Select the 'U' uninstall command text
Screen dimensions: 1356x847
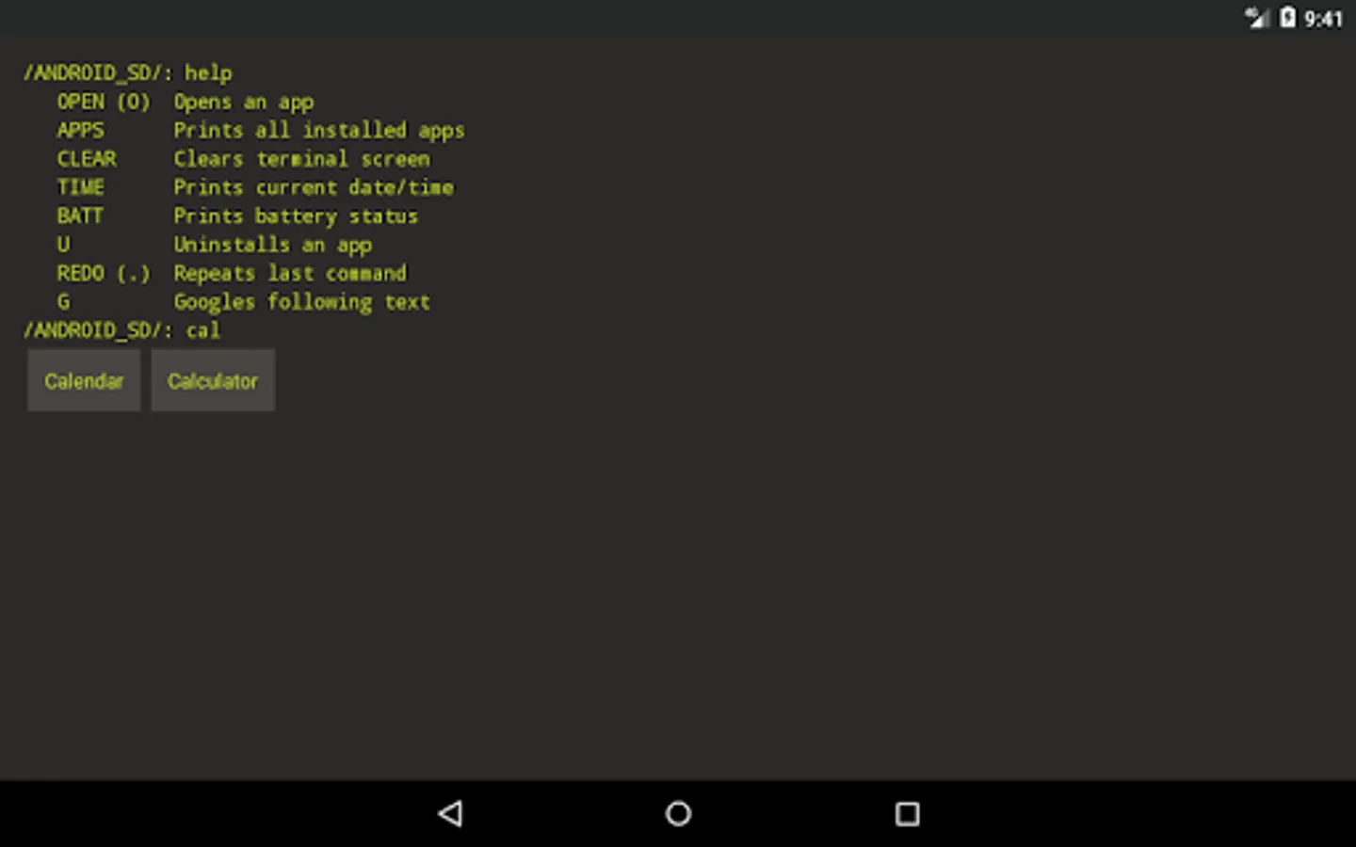point(63,245)
